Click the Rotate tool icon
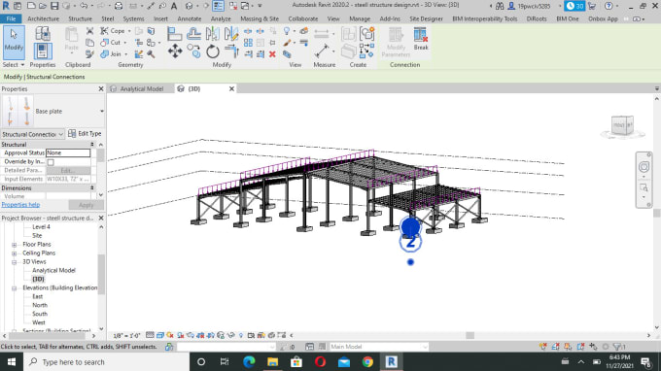The height and width of the screenshot is (371, 661). pos(213,51)
